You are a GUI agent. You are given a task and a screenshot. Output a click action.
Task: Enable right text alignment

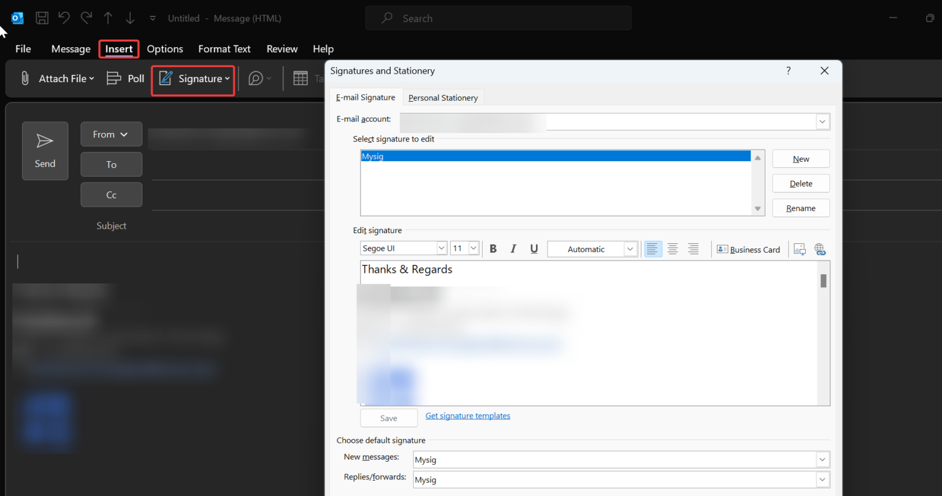pyautogui.click(x=693, y=249)
